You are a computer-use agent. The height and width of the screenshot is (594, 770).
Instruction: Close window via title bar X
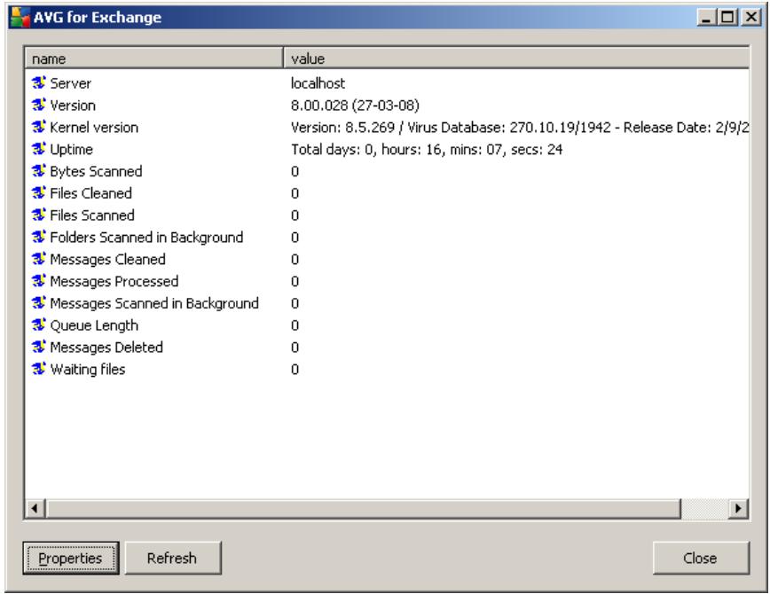pyautogui.click(x=750, y=17)
